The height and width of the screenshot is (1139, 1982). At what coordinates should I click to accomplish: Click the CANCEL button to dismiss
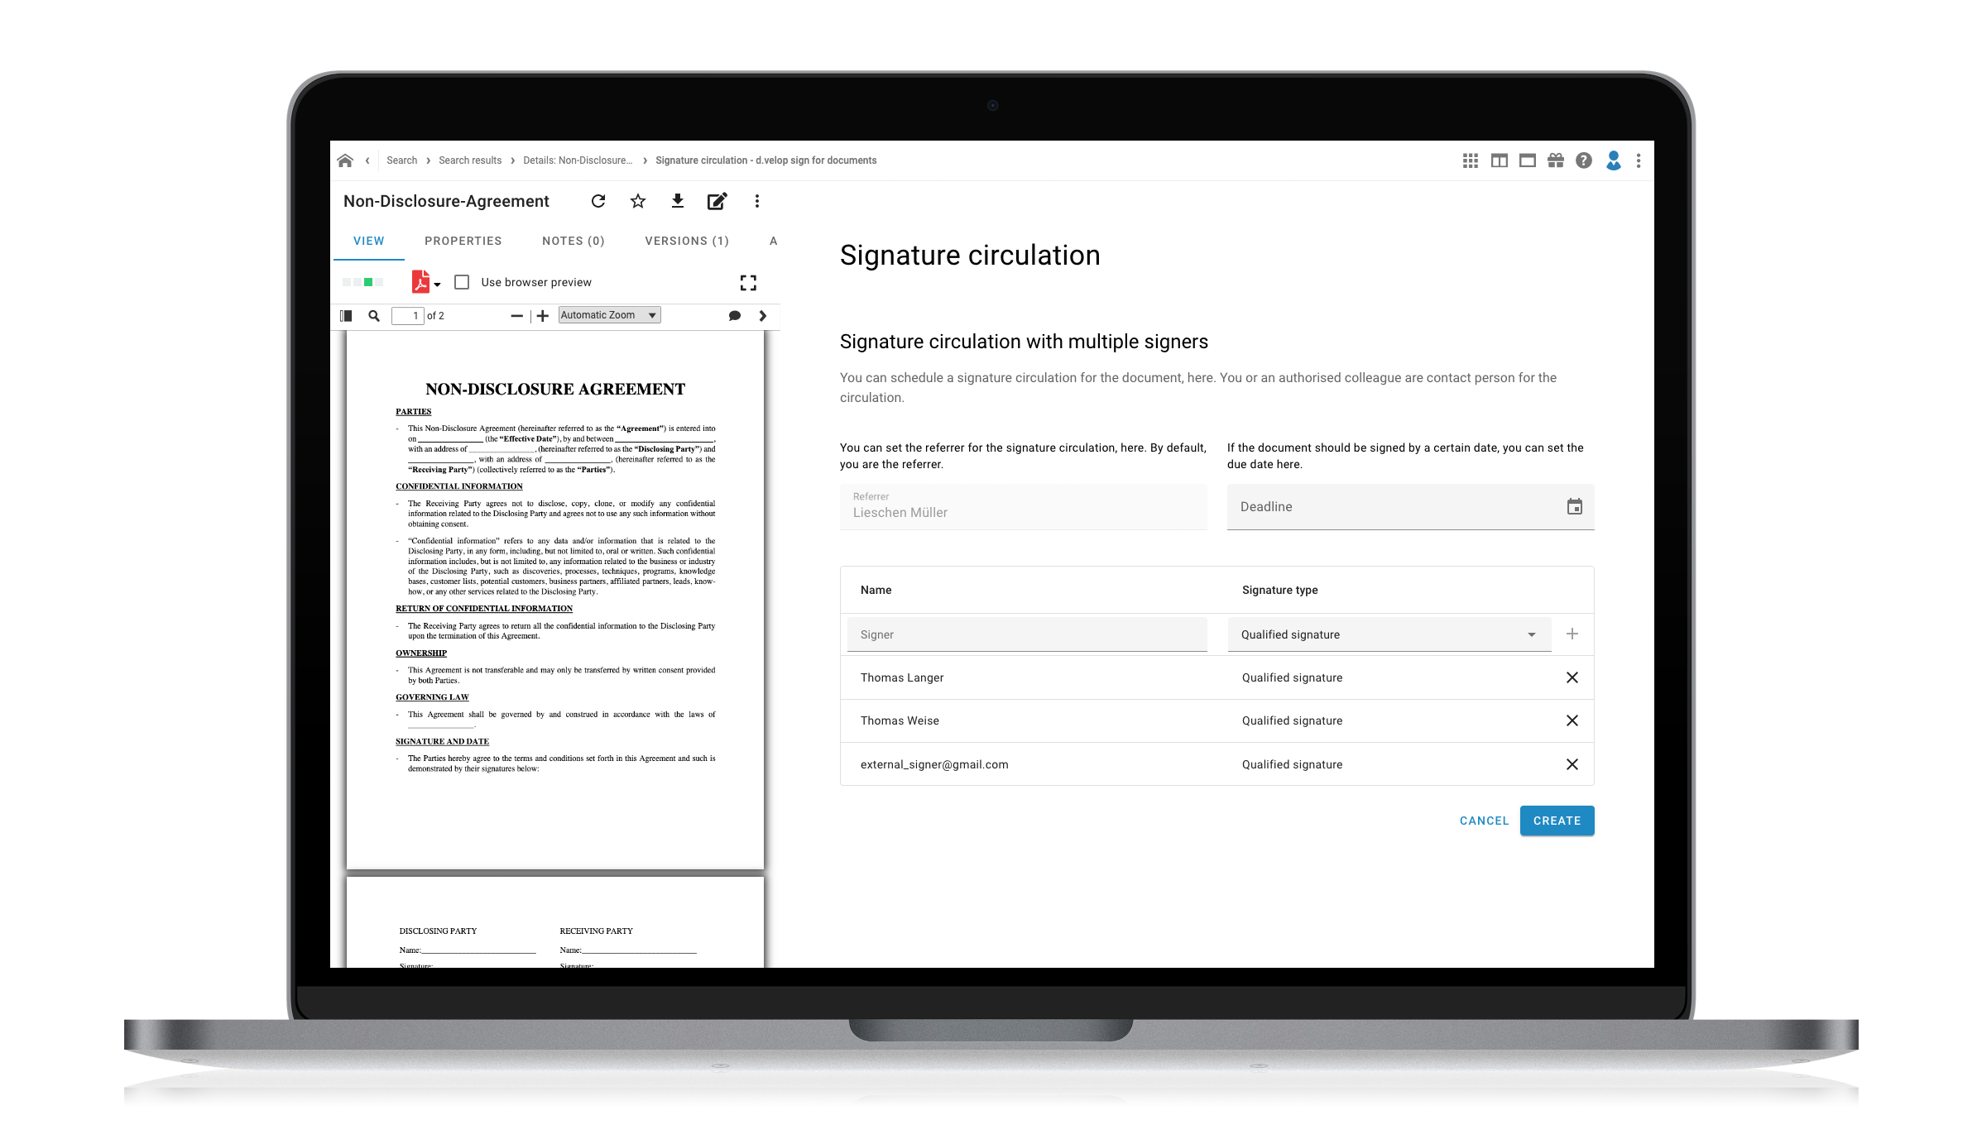coord(1484,821)
